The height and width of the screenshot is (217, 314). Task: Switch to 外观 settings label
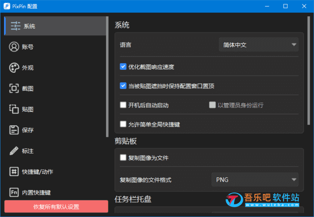pyautogui.click(x=27, y=68)
